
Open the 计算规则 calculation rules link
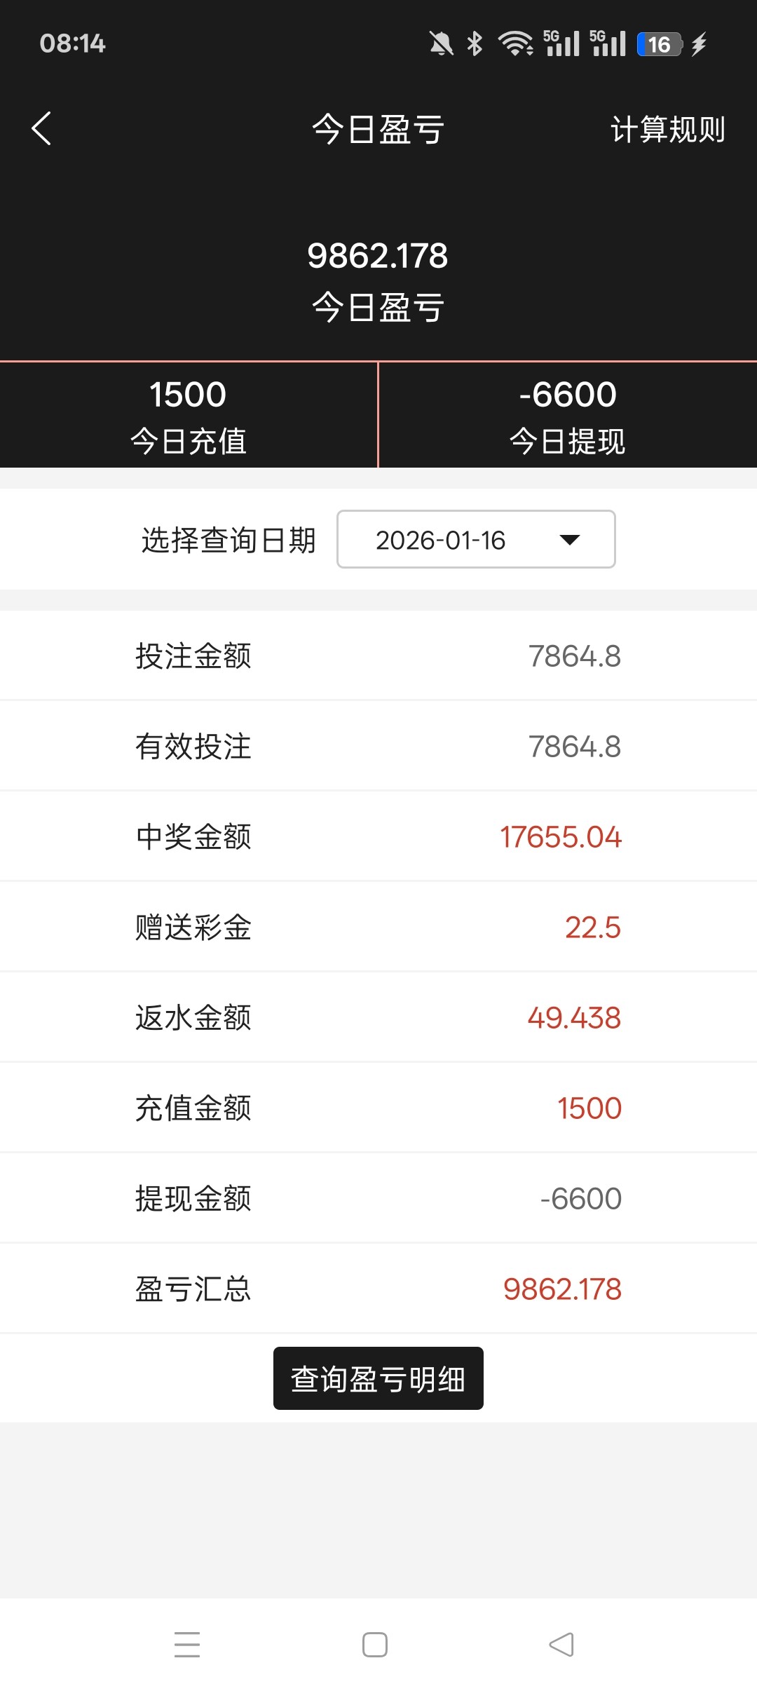point(667,130)
